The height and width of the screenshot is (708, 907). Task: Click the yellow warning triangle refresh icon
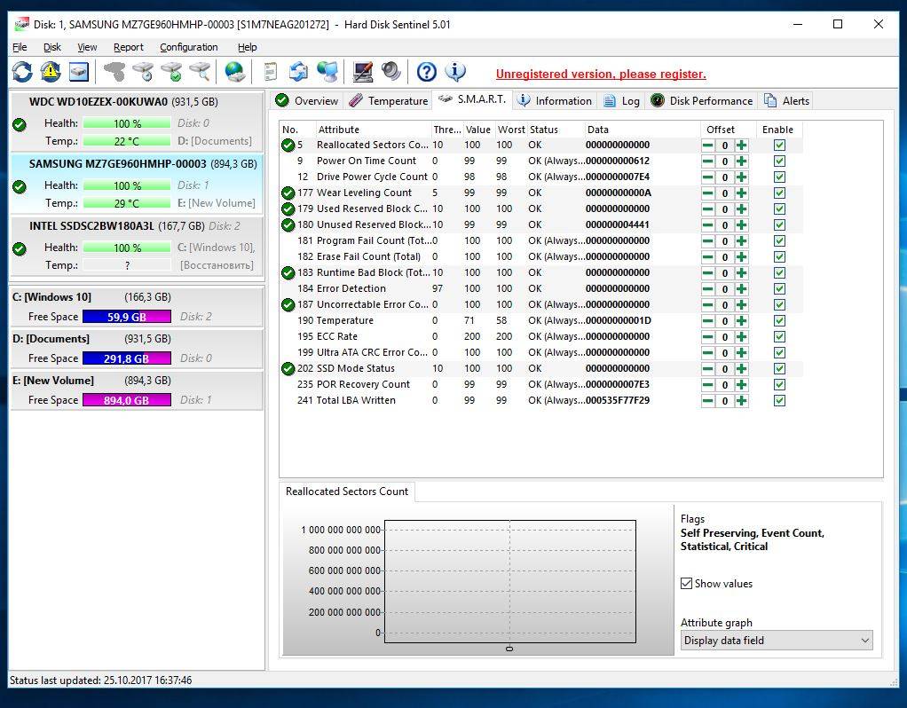pos(51,72)
